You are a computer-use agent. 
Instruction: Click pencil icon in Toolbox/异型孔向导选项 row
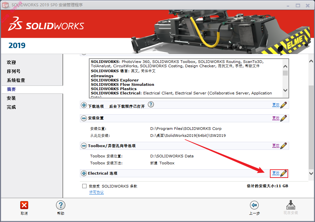pos(283,145)
